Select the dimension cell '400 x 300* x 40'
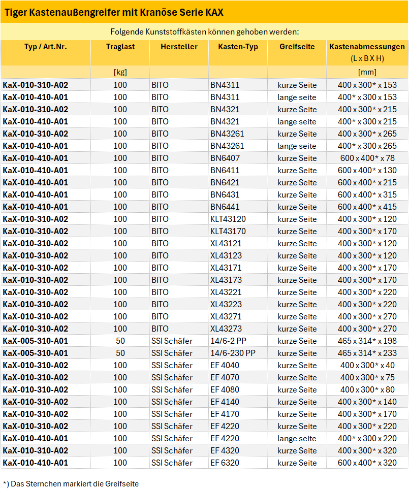The image size is (409, 490). coord(367,365)
